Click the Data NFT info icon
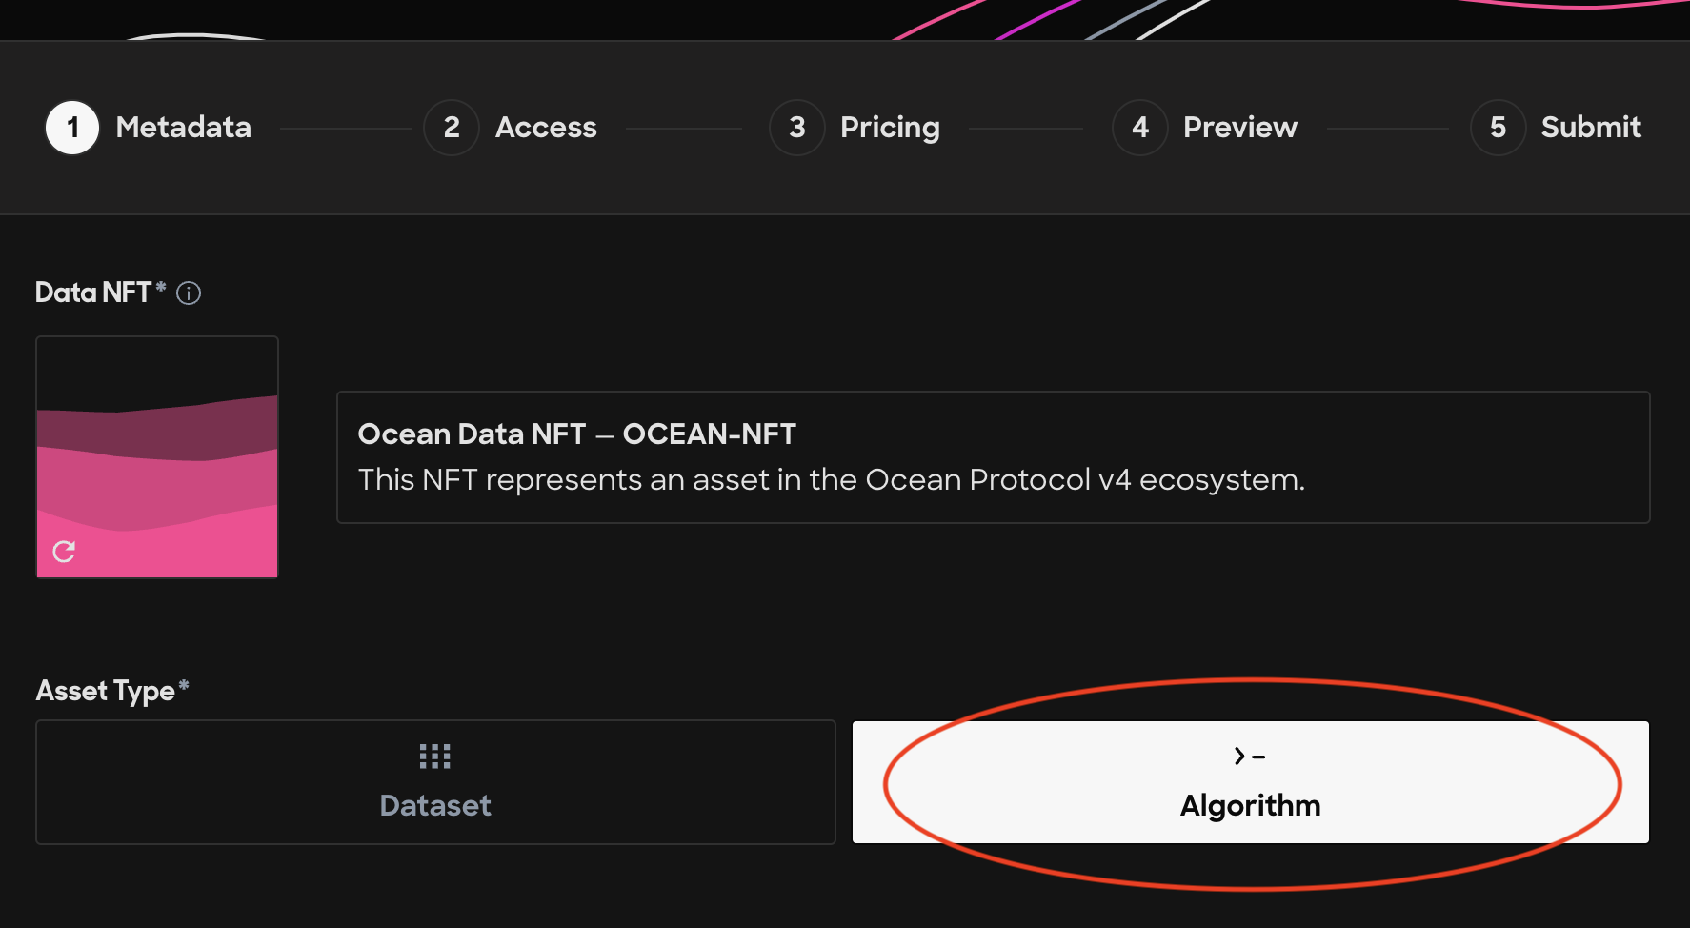This screenshot has width=1690, height=928. point(189,293)
